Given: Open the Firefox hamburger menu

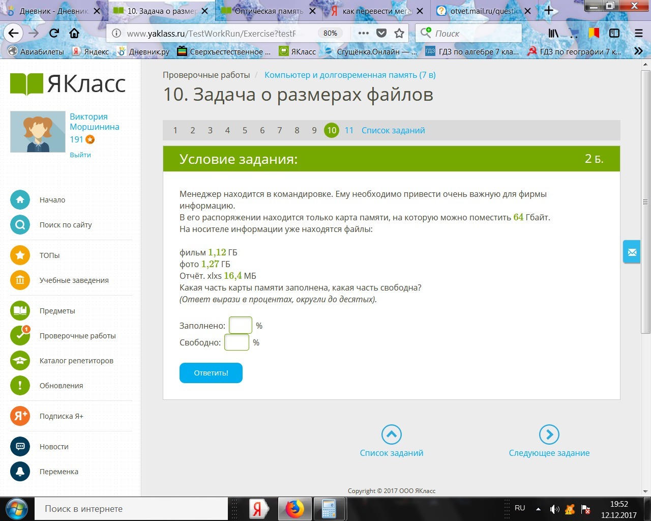Looking at the screenshot, I should 639,34.
